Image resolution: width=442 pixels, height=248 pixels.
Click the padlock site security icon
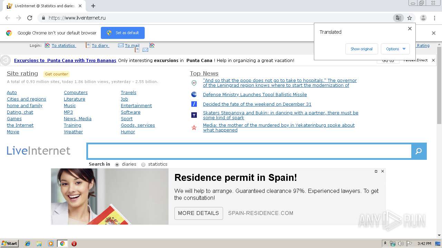[43, 18]
